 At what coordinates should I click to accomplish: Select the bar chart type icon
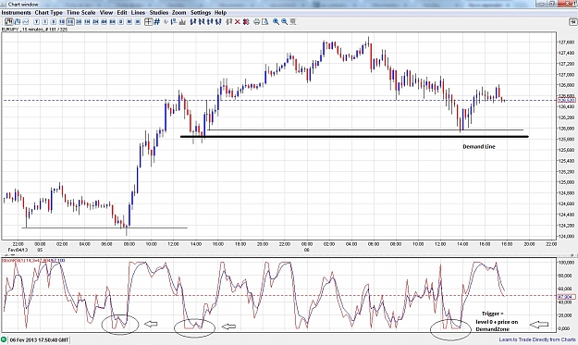18,22
